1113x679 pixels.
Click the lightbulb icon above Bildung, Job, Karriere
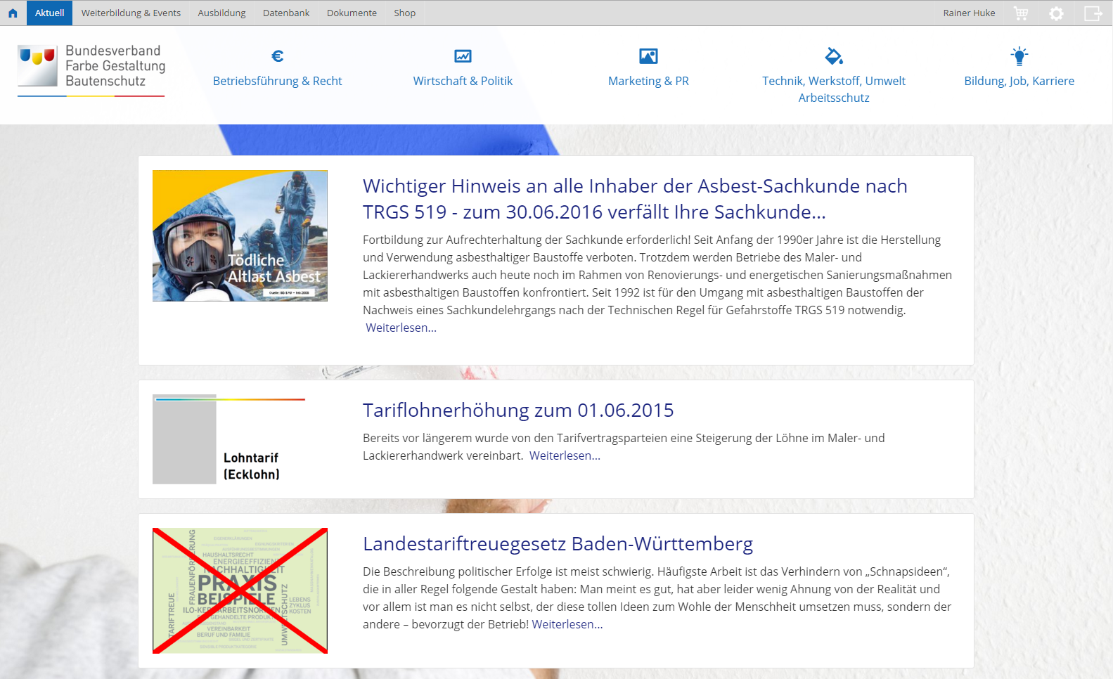(x=1019, y=56)
